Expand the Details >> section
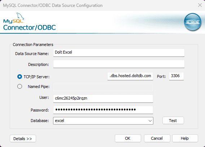 23,138
